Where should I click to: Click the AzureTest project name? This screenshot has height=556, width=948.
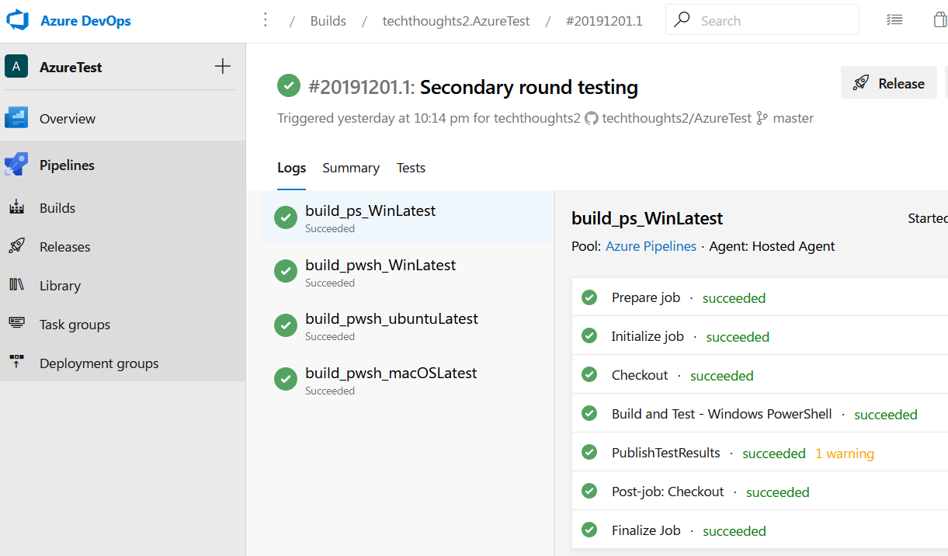pos(71,67)
